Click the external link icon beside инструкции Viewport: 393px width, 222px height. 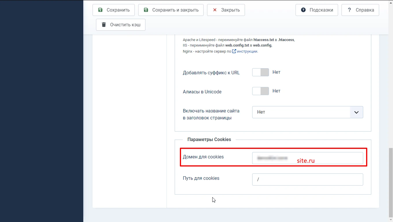234,51
